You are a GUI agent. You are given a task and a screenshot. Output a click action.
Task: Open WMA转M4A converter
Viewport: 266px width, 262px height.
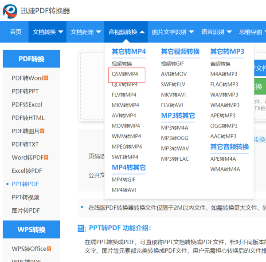(225, 169)
